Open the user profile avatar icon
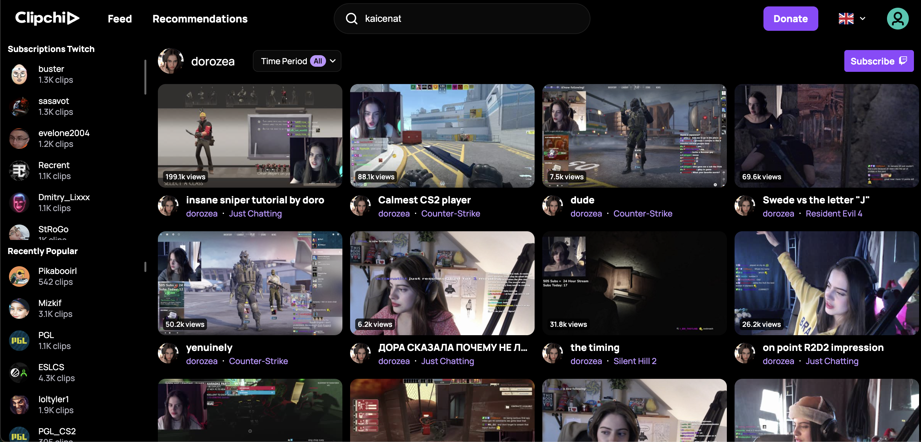This screenshot has width=921, height=442. pyautogui.click(x=897, y=19)
